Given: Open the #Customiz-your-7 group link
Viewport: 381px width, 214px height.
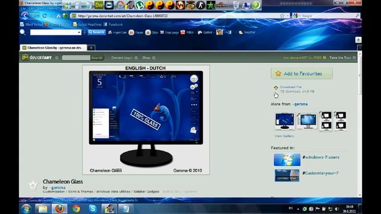Looking at the screenshot, I should pos(320,173).
